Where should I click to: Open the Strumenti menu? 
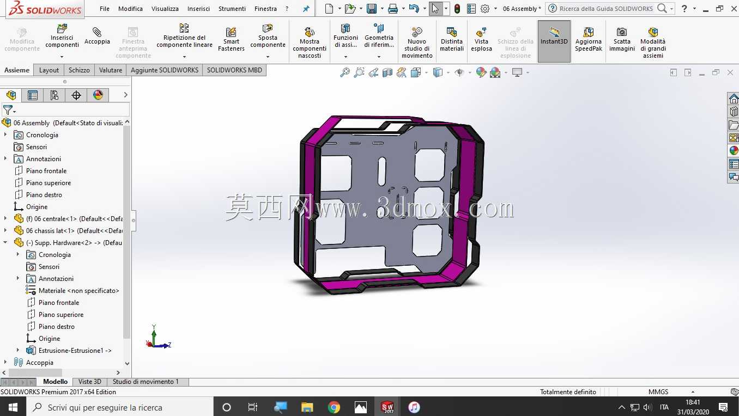232,9
